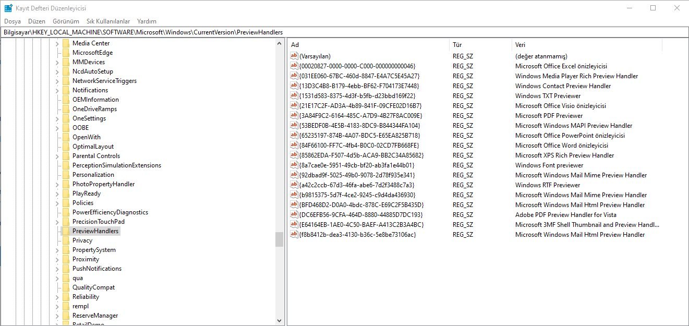Sort values by the Tür column header
Viewport: 689px width, 326px height.
pos(480,45)
